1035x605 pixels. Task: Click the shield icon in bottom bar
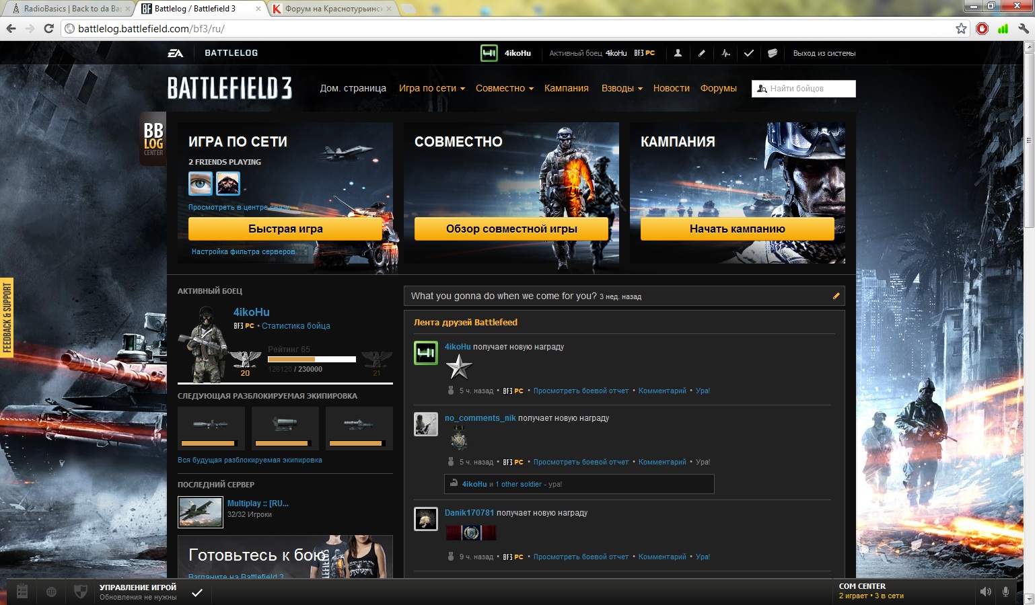click(x=80, y=592)
